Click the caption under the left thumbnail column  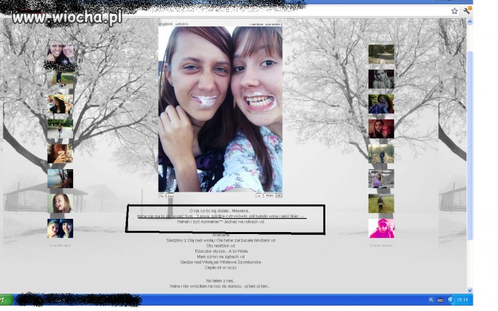click(x=60, y=245)
